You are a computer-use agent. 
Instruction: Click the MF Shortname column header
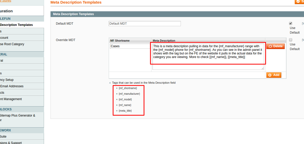coord(120,41)
